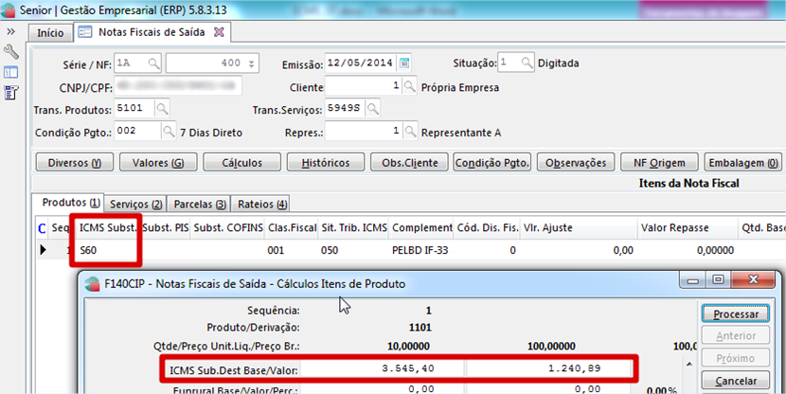The image size is (786, 394).
Task: Search Trans. Produtos lookup magnifier icon
Action: pyautogui.click(x=162, y=109)
